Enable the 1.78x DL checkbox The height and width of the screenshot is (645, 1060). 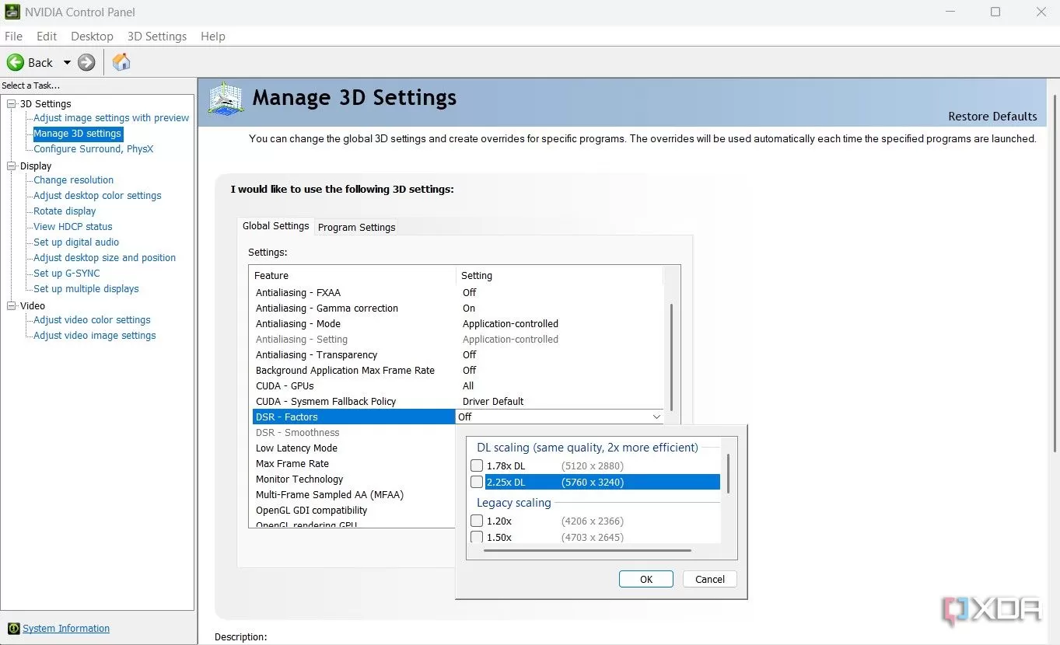[477, 465]
